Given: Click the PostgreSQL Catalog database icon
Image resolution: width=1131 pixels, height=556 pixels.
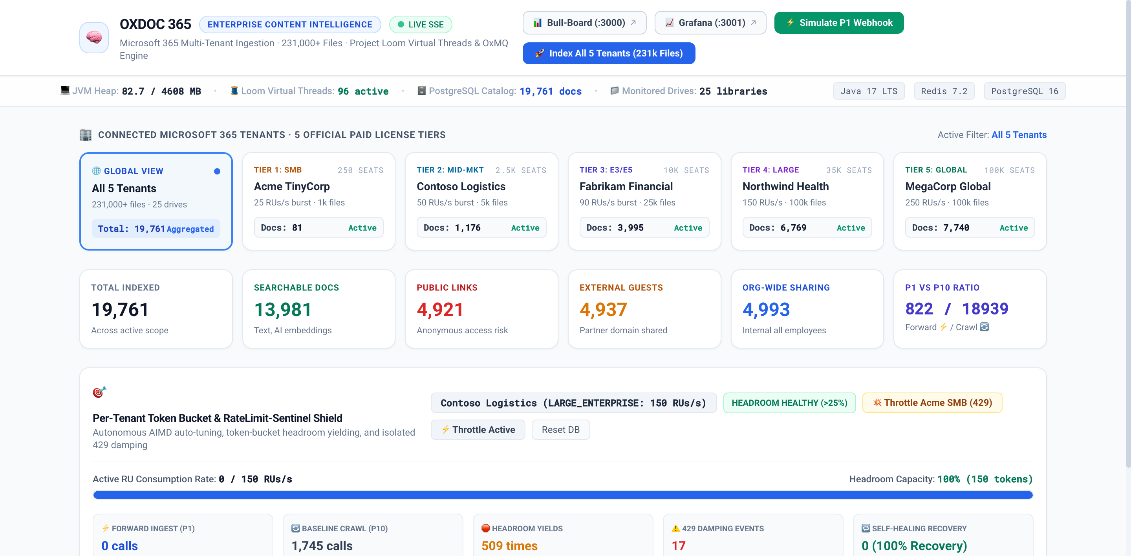Looking at the screenshot, I should 421,91.
